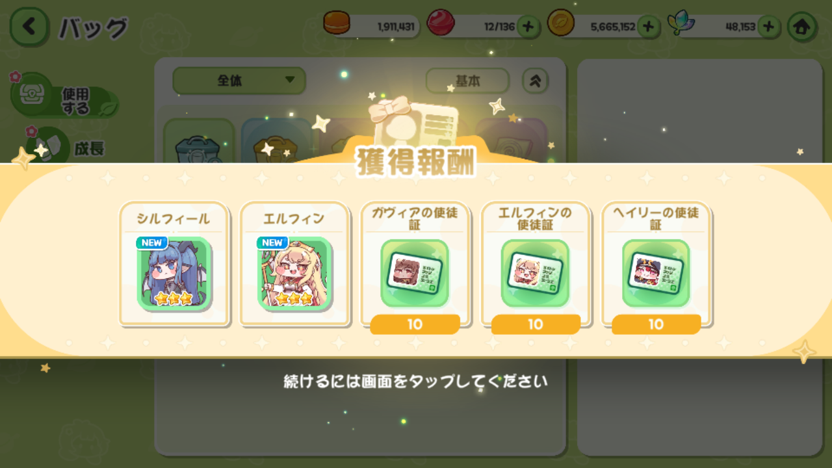Screen dimensions: 832x468
Task: Go back with the arrow button
Action: pyautogui.click(x=29, y=27)
